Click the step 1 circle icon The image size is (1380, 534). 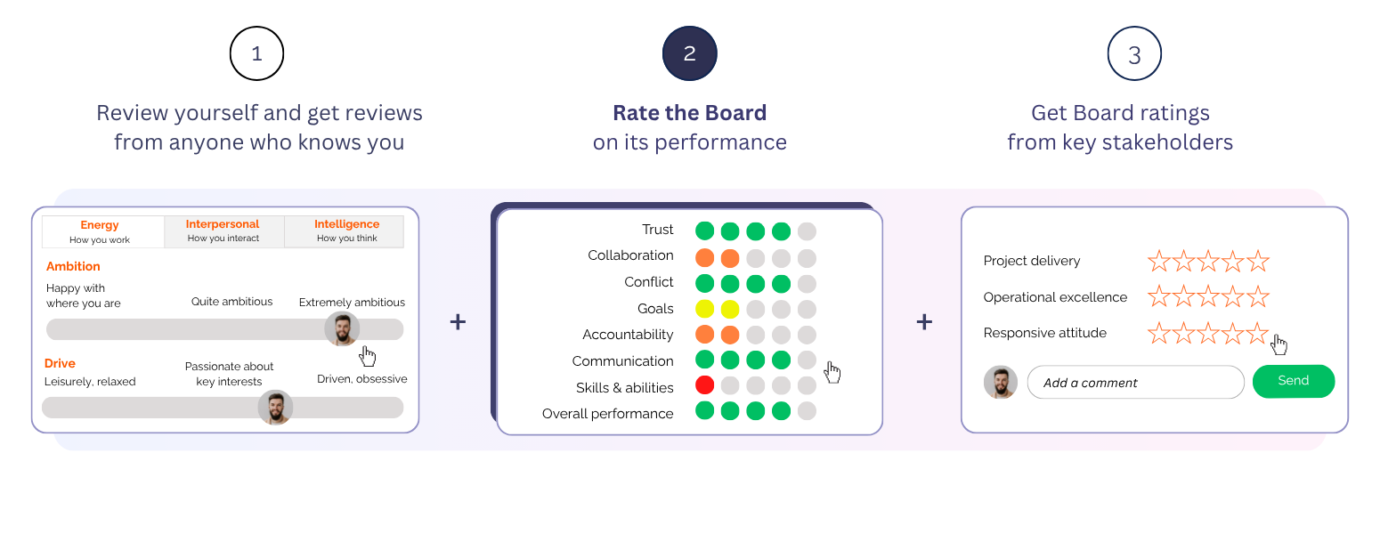[x=256, y=53]
